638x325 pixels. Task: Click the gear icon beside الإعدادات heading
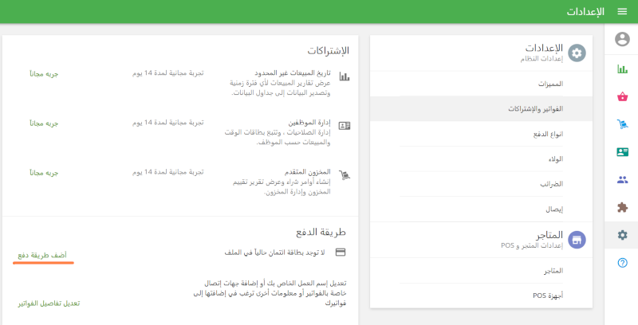pos(577,53)
